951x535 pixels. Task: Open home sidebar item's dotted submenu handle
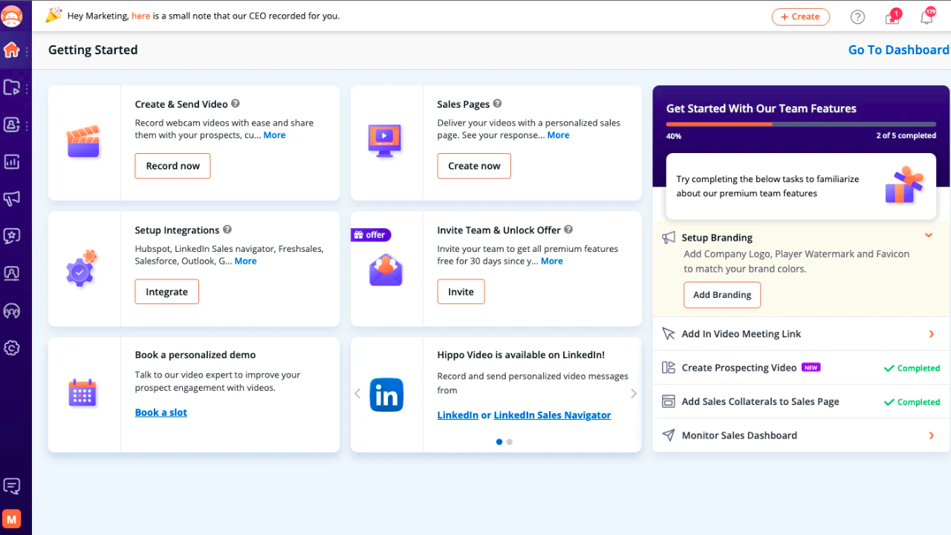[x=27, y=51]
